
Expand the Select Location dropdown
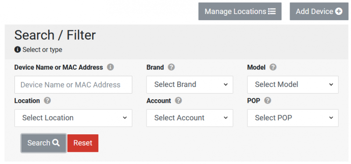tap(73, 118)
